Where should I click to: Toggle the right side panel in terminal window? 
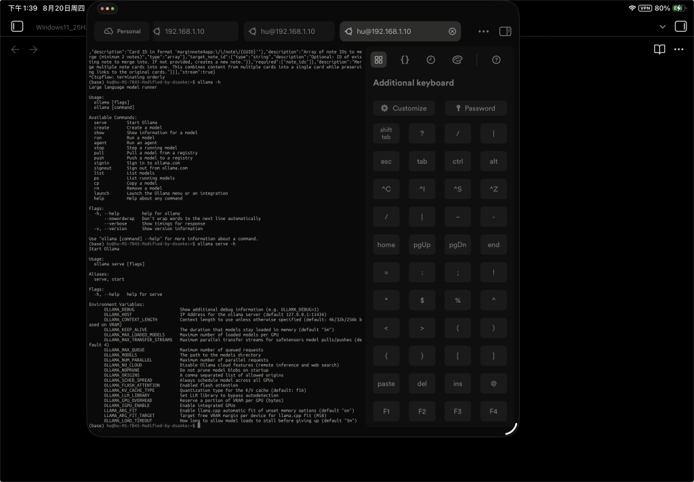pos(505,31)
